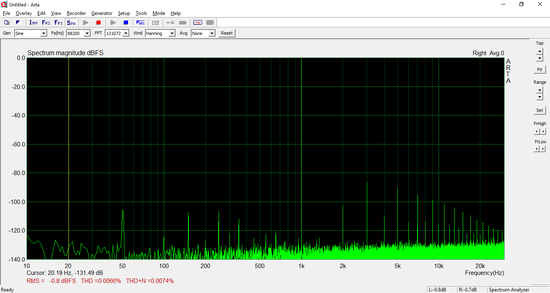
Task: Click the red sine wave scope icon
Action: tap(197, 23)
